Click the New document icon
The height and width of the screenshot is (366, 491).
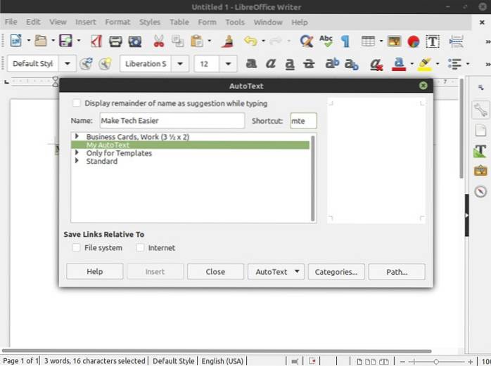click(15, 41)
